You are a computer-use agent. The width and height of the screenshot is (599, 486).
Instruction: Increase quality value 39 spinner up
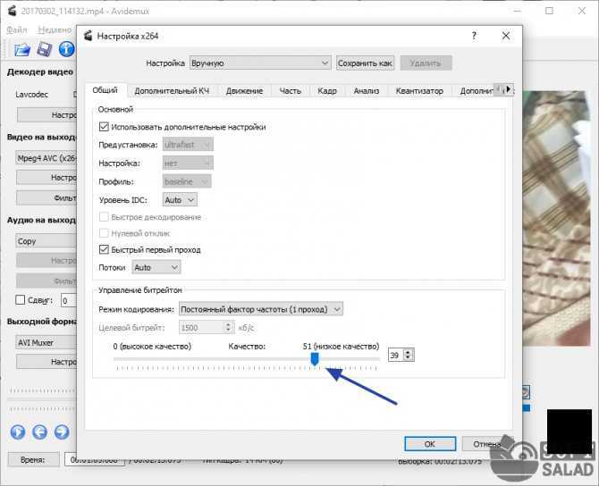click(409, 352)
